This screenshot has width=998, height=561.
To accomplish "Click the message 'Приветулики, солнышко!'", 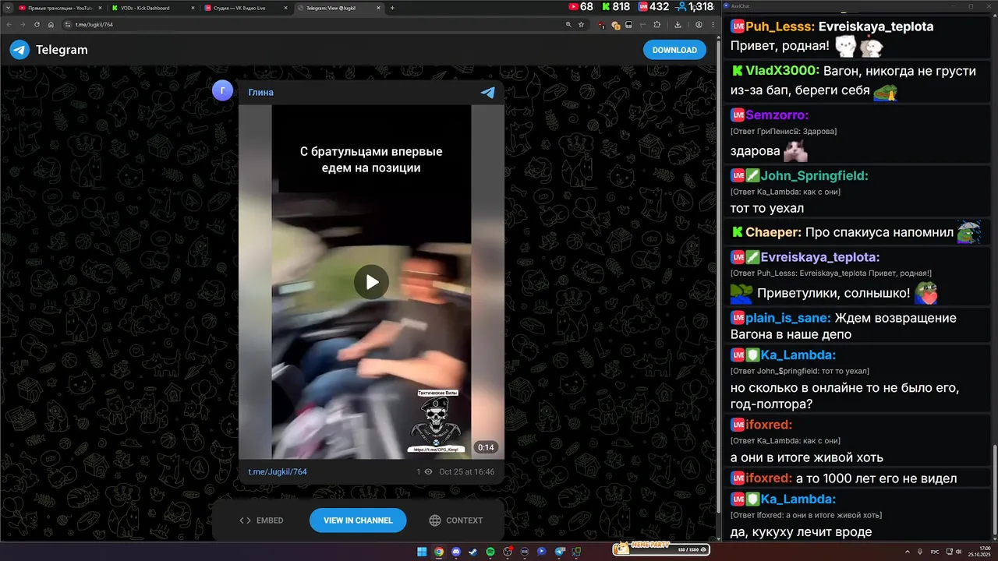I will (833, 293).
